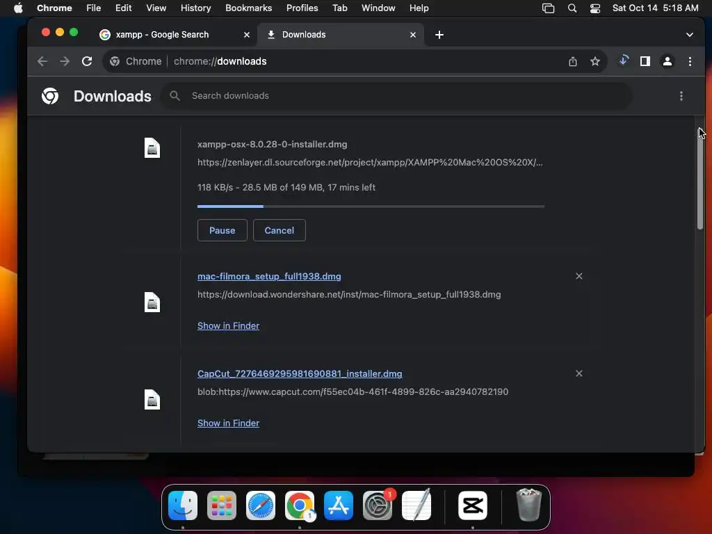Open System Settings from the Dock

click(378, 505)
